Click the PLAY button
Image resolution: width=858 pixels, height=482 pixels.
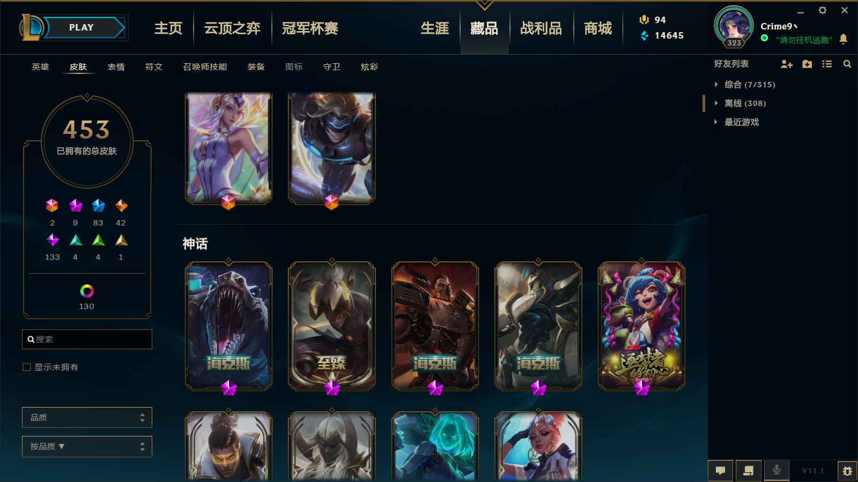click(82, 28)
